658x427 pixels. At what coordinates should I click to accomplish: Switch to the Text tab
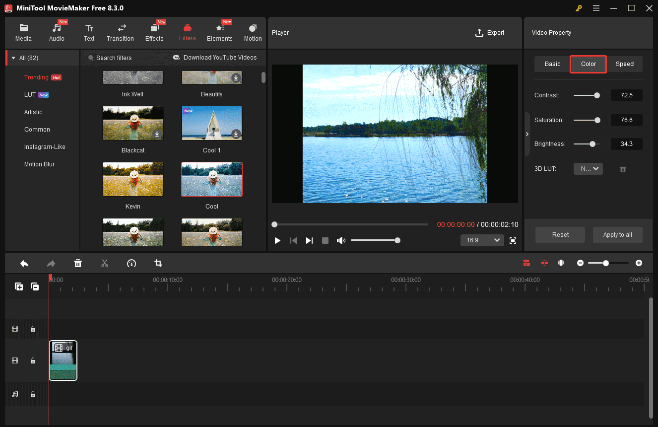point(89,33)
